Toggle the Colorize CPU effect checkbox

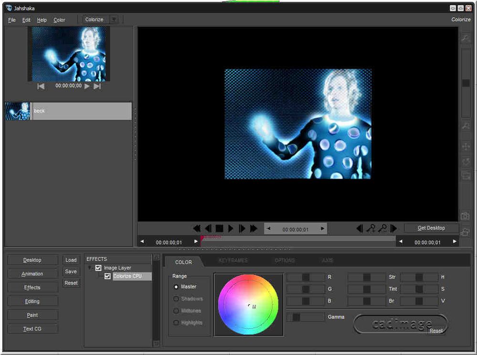tap(107, 276)
